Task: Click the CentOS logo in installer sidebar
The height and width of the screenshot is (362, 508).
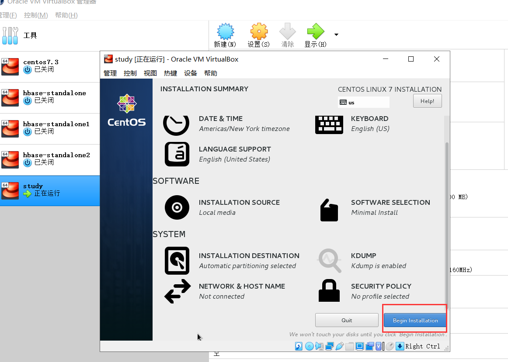Action: [127, 110]
